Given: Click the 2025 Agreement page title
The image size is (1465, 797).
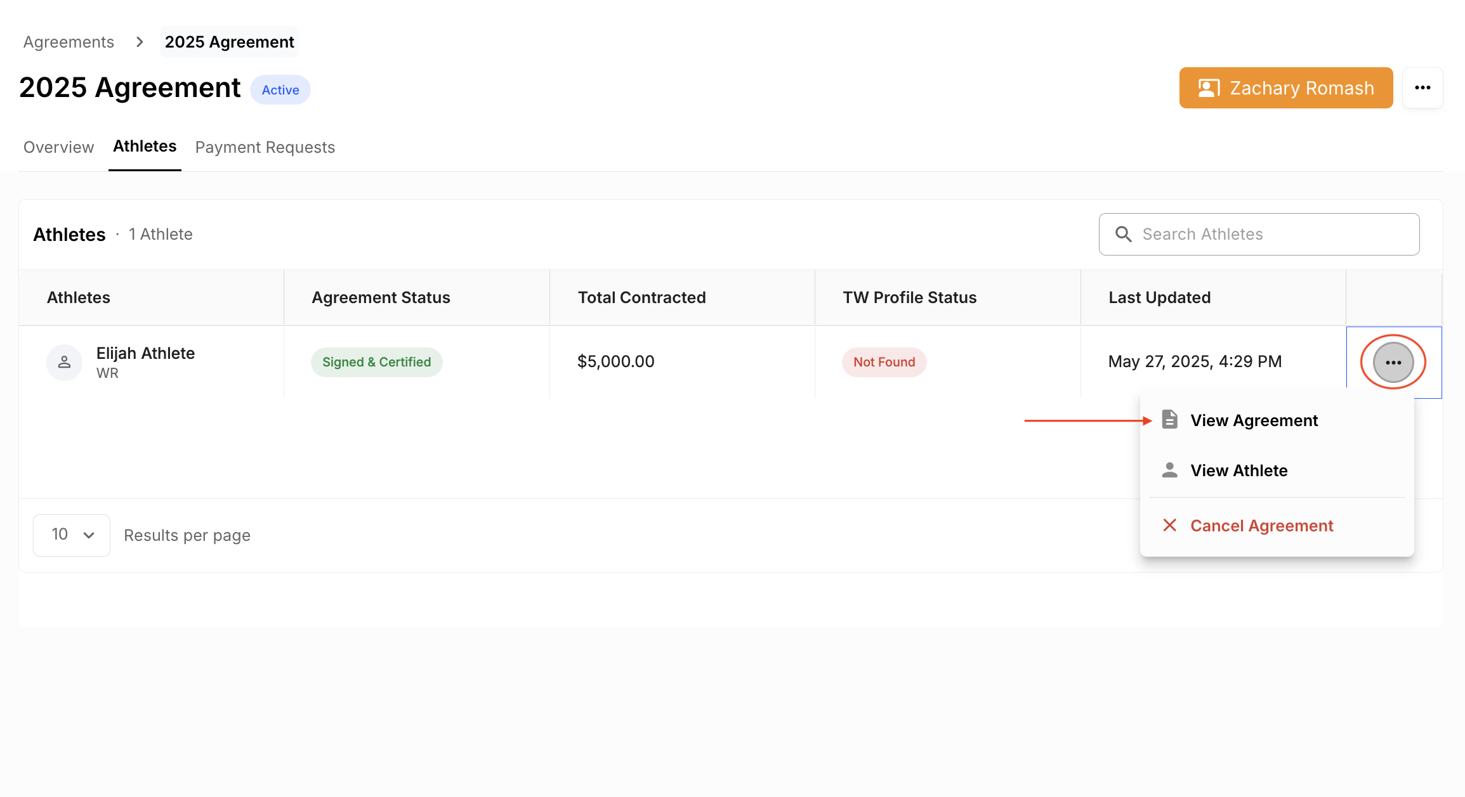Looking at the screenshot, I should pyautogui.click(x=129, y=87).
